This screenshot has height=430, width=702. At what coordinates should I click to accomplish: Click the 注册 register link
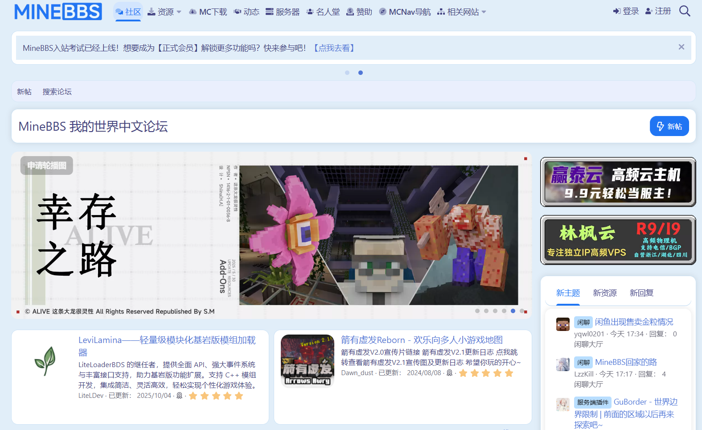[658, 11]
